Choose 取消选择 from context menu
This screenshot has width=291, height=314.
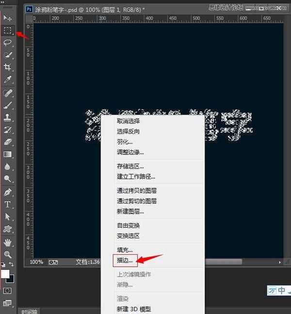click(129, 121)
